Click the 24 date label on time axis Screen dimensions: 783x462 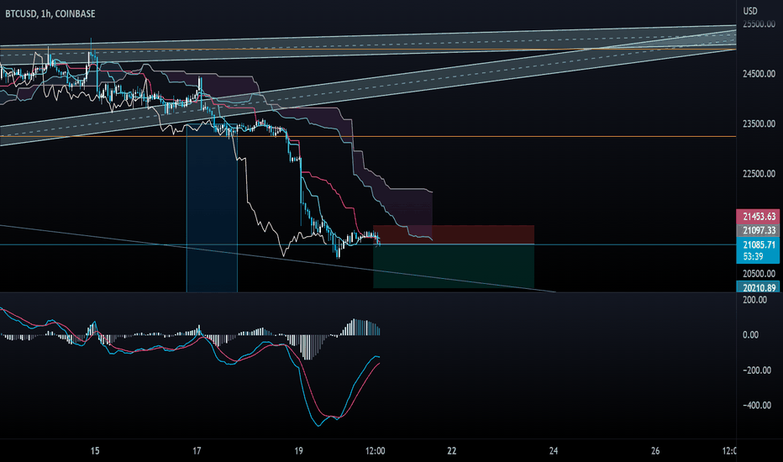(554, 451)
